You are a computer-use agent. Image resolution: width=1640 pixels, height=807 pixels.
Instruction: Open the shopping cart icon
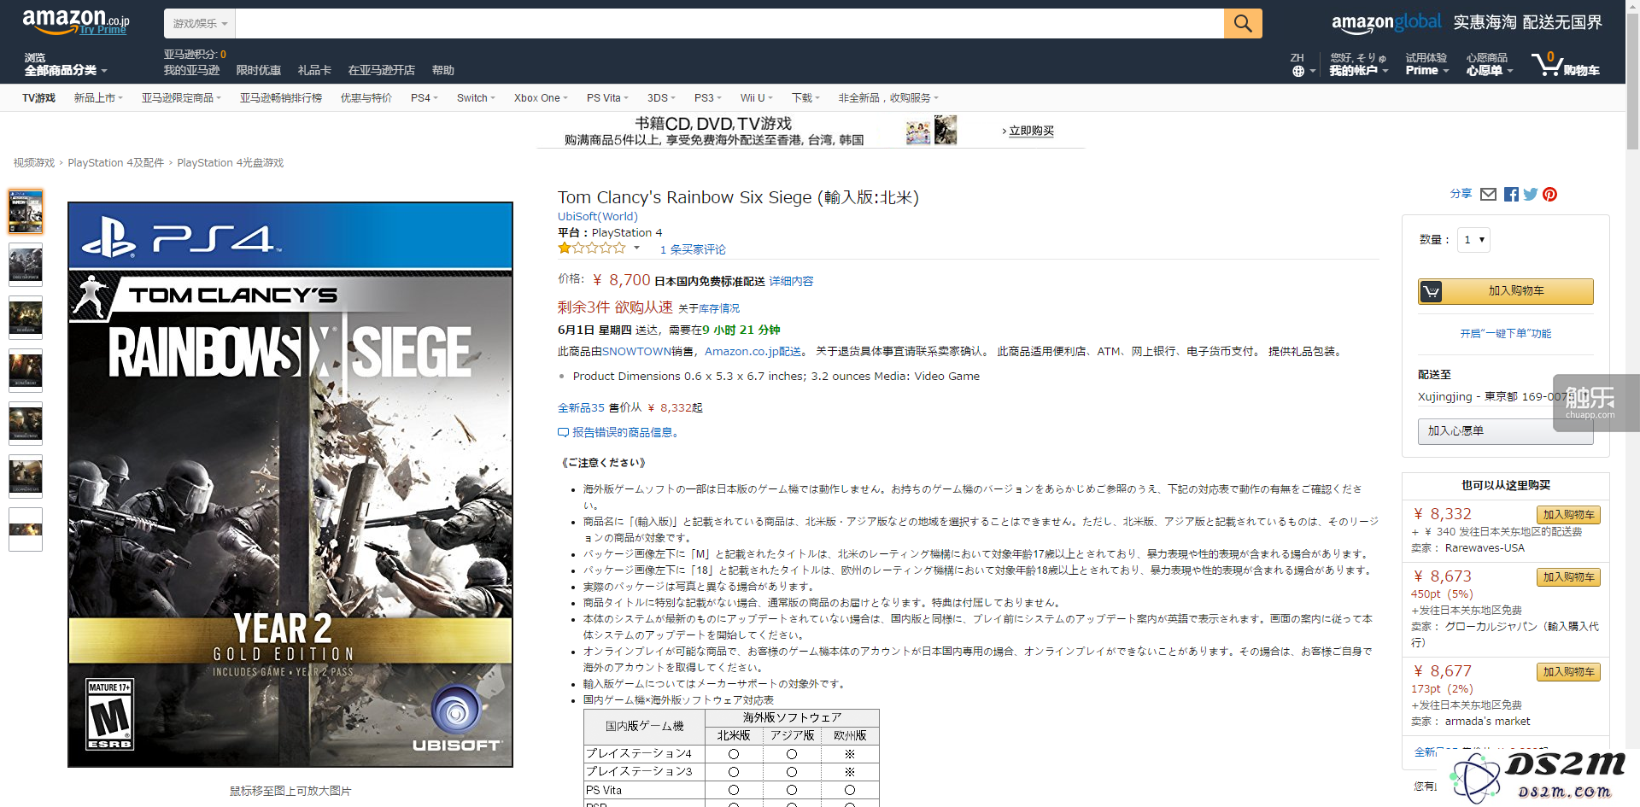[1565, 64]
